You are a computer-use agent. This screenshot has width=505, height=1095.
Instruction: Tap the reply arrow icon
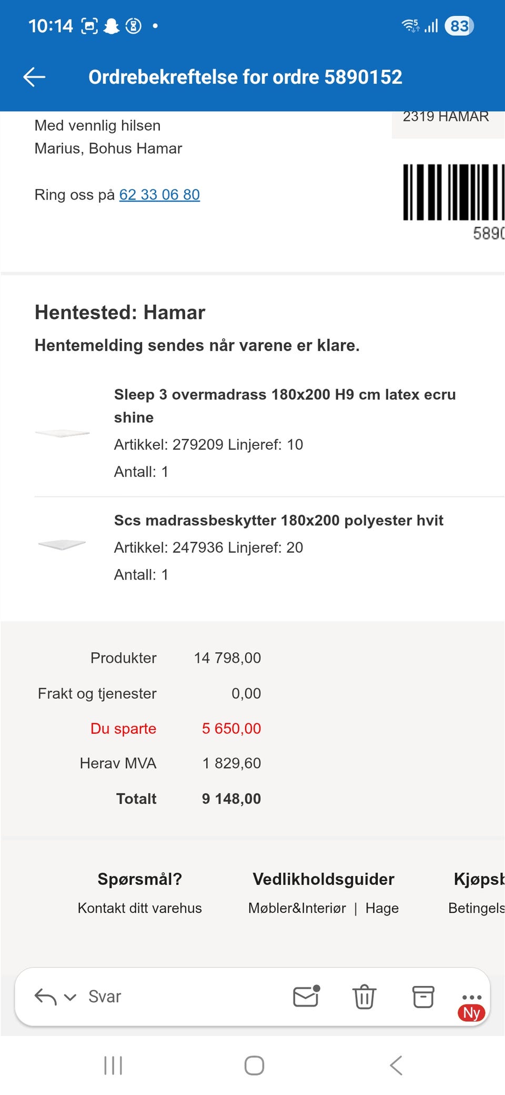pos(45,997)
